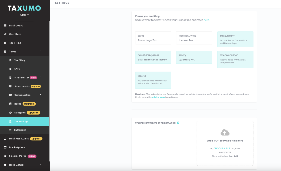This screenshot has height=171, width=281.
Task: Select the 1701/1701A/1701Q Income Tax form
Action: click(x=194, y=38)
